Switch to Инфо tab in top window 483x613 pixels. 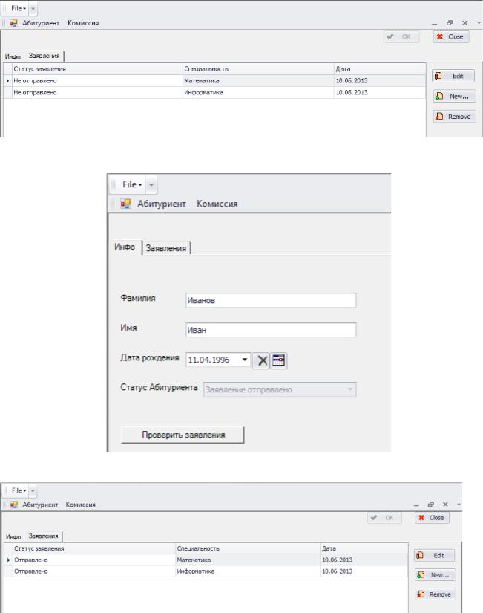pos(13,56)
